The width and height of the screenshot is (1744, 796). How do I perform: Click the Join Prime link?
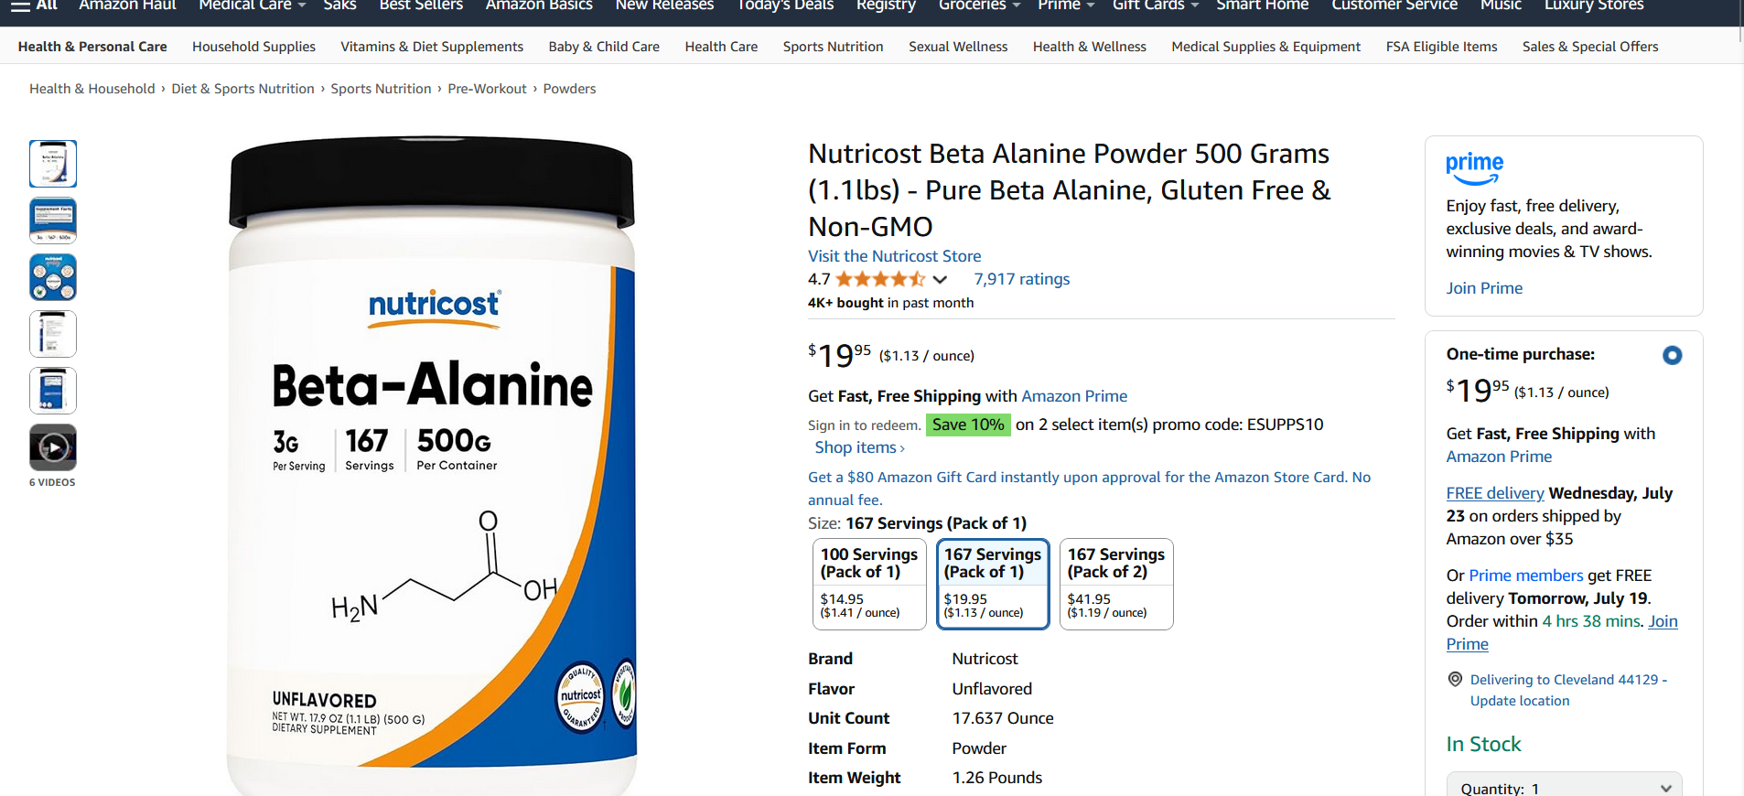(1484, 288)
